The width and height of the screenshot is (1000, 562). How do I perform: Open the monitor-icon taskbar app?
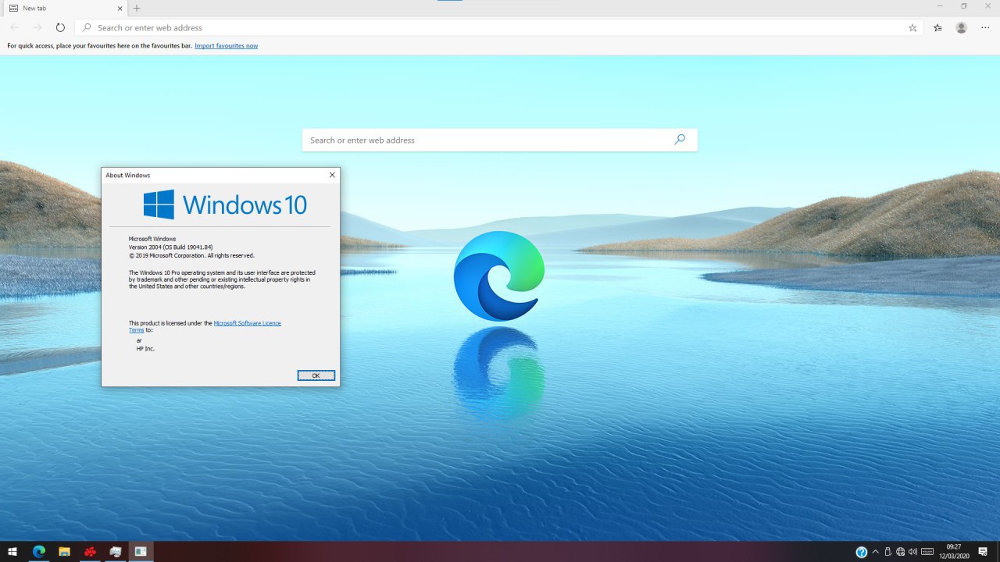116,552
